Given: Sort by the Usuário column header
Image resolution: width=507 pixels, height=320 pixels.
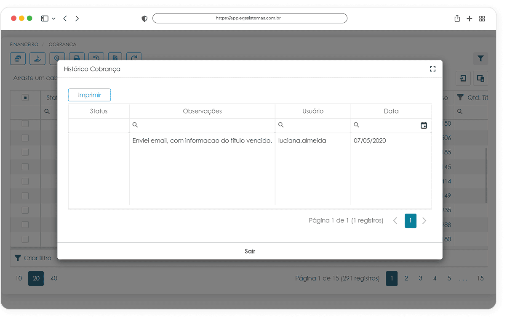Looking at the screenshot, I should click(313, 111).
